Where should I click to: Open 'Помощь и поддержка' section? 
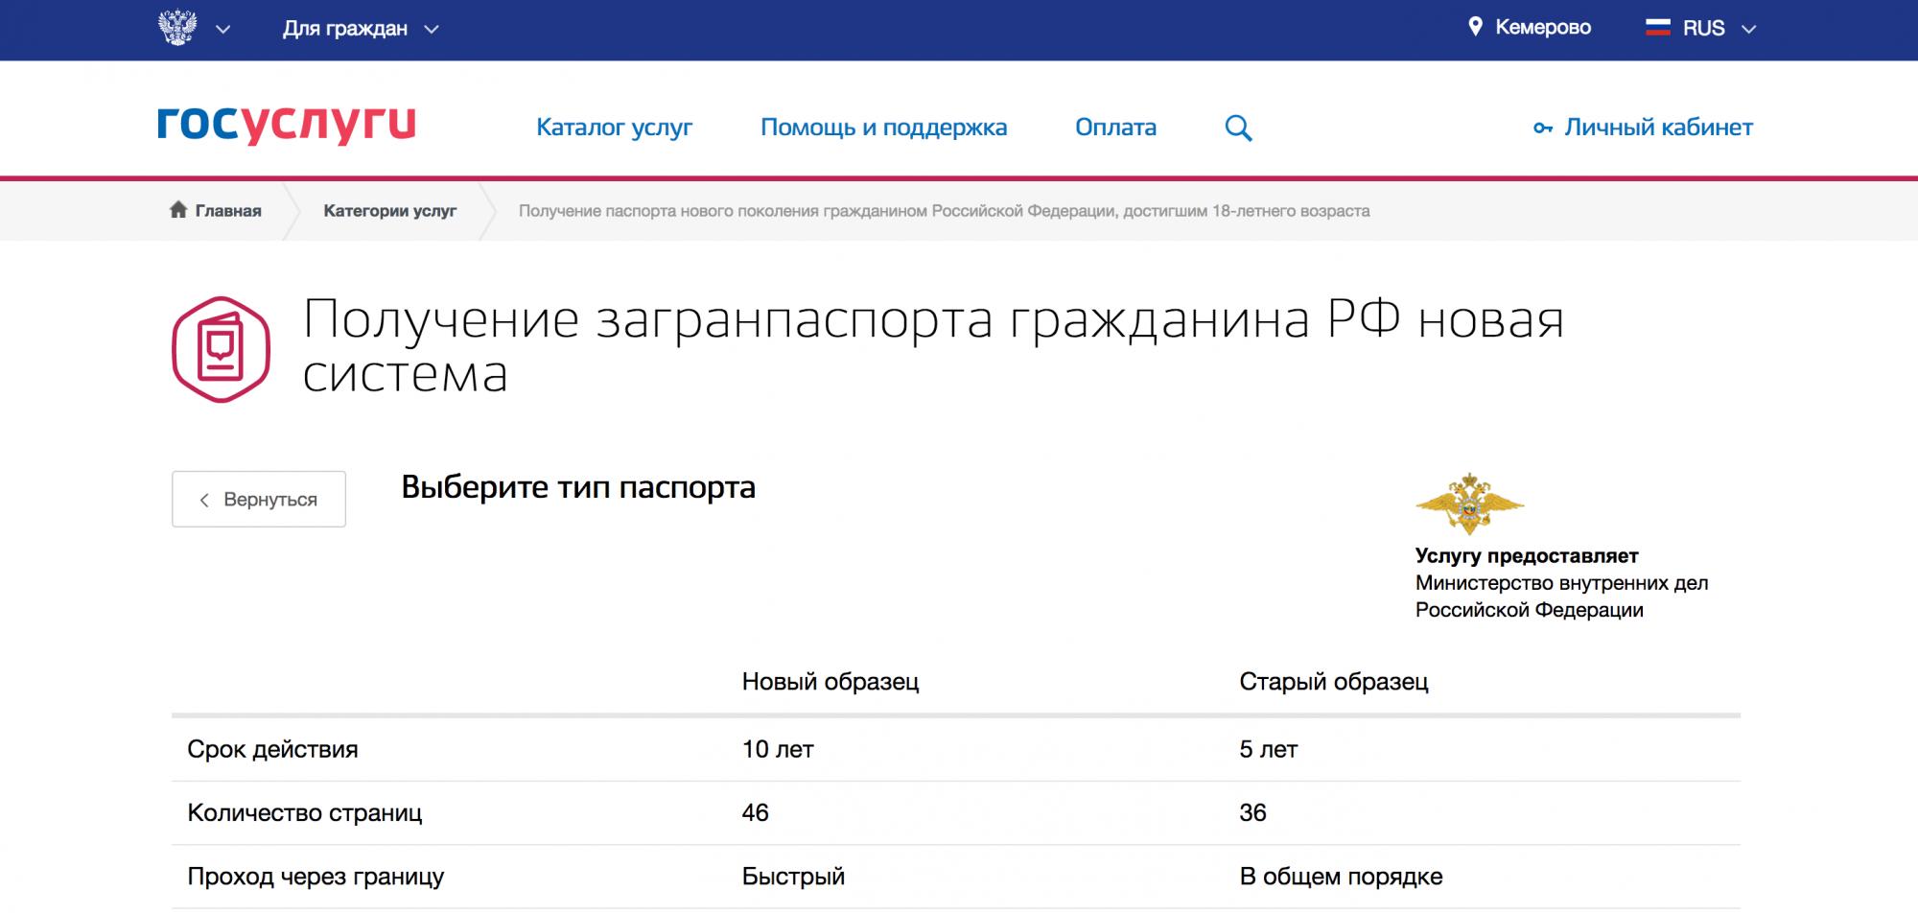click(883, 128)
